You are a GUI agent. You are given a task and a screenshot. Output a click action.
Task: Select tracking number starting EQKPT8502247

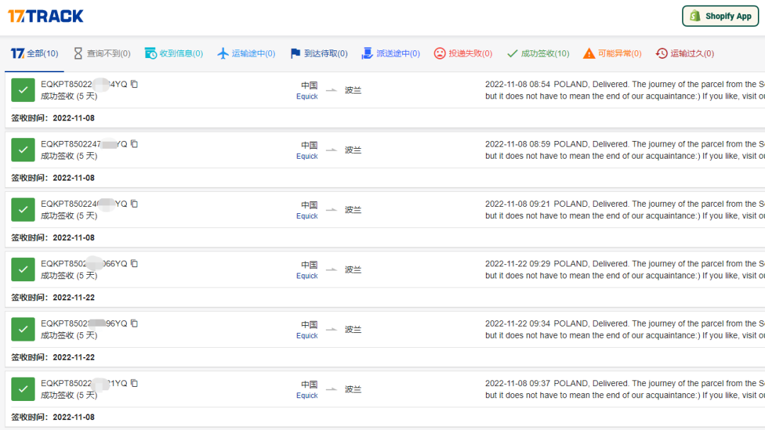click(x=84, y=144)
